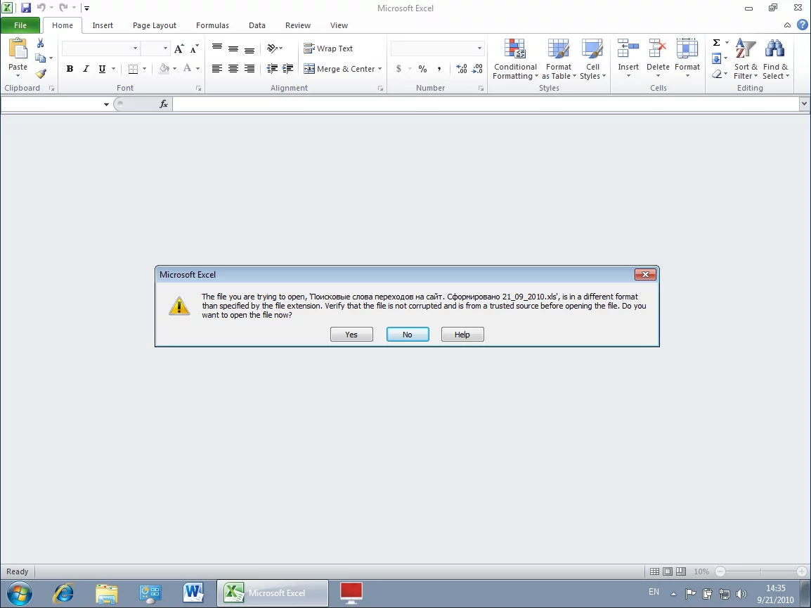Click the Redo arrow icon
Viewport: 811px width, 608px height.
click(63, 8)
